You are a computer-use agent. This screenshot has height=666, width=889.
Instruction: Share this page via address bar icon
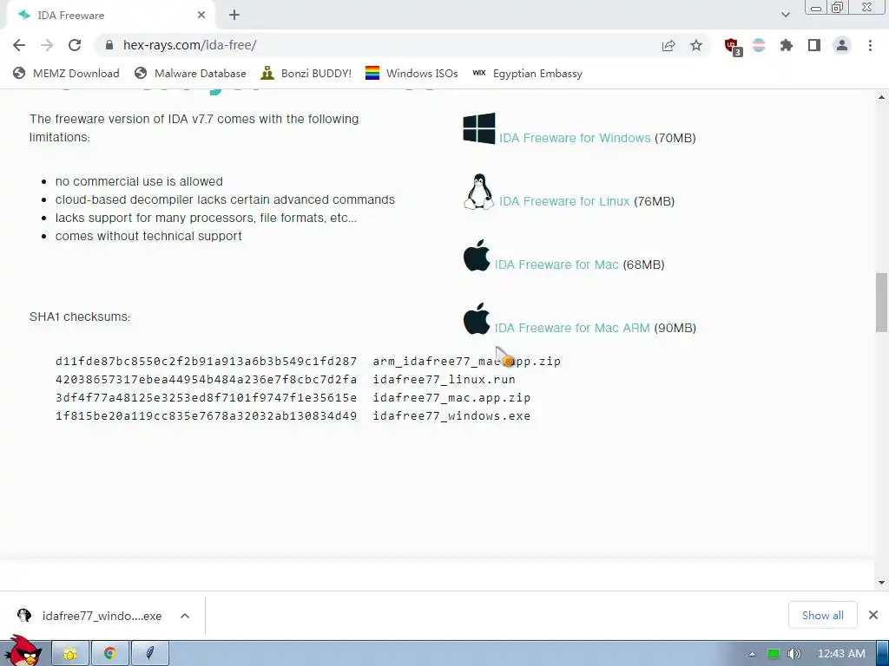pyautogui.click(x=668, y=45)
